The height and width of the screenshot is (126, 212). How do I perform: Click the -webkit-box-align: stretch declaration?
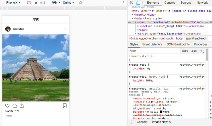154,98
